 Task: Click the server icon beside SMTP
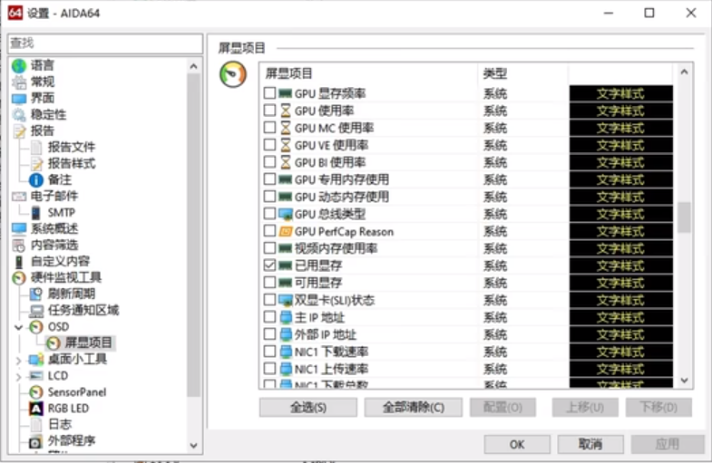coord(36,213)
